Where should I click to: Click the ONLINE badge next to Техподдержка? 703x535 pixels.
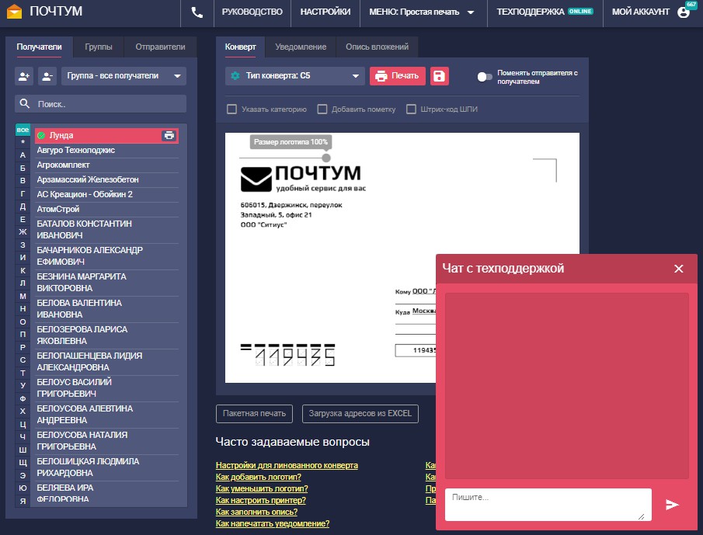[580, 11]
